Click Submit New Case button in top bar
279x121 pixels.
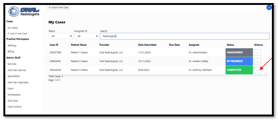tap(58, 8)
